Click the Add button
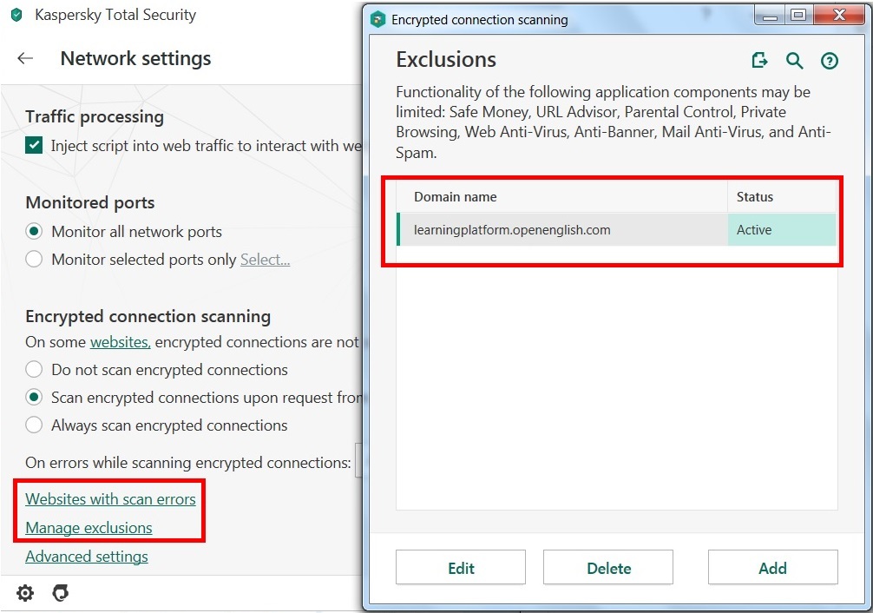This screenshot has height=613, width=873. pyautogui.click(x=773, y=568)
